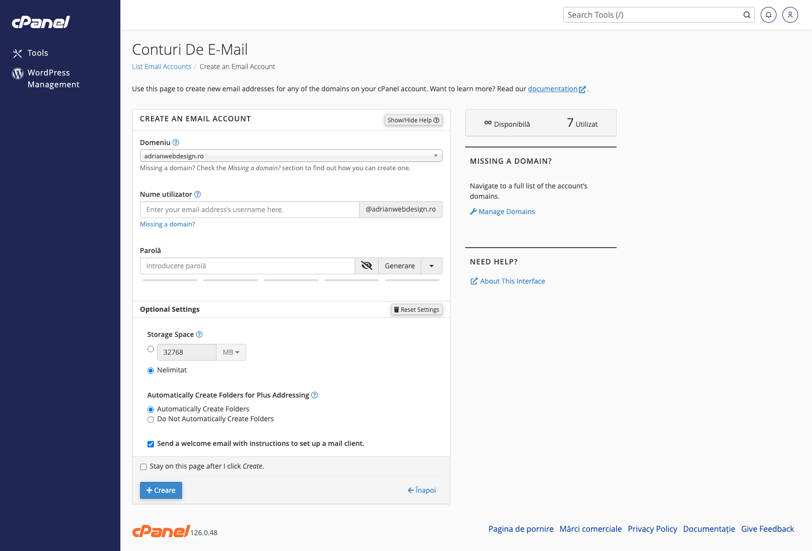This screenshot has height=551, width=812.
Task: Open the Domeniu dropdown adrianwebdesign.ro
Action: click(x=291, y=156)
